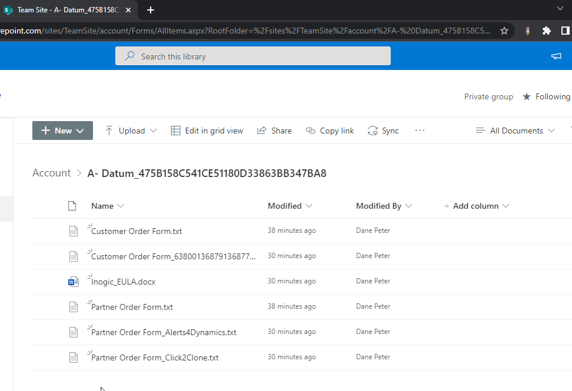The height and width of the screenshot is (391, 572).
Task: Click the Sync command
Action: click(x=383, y=131)
